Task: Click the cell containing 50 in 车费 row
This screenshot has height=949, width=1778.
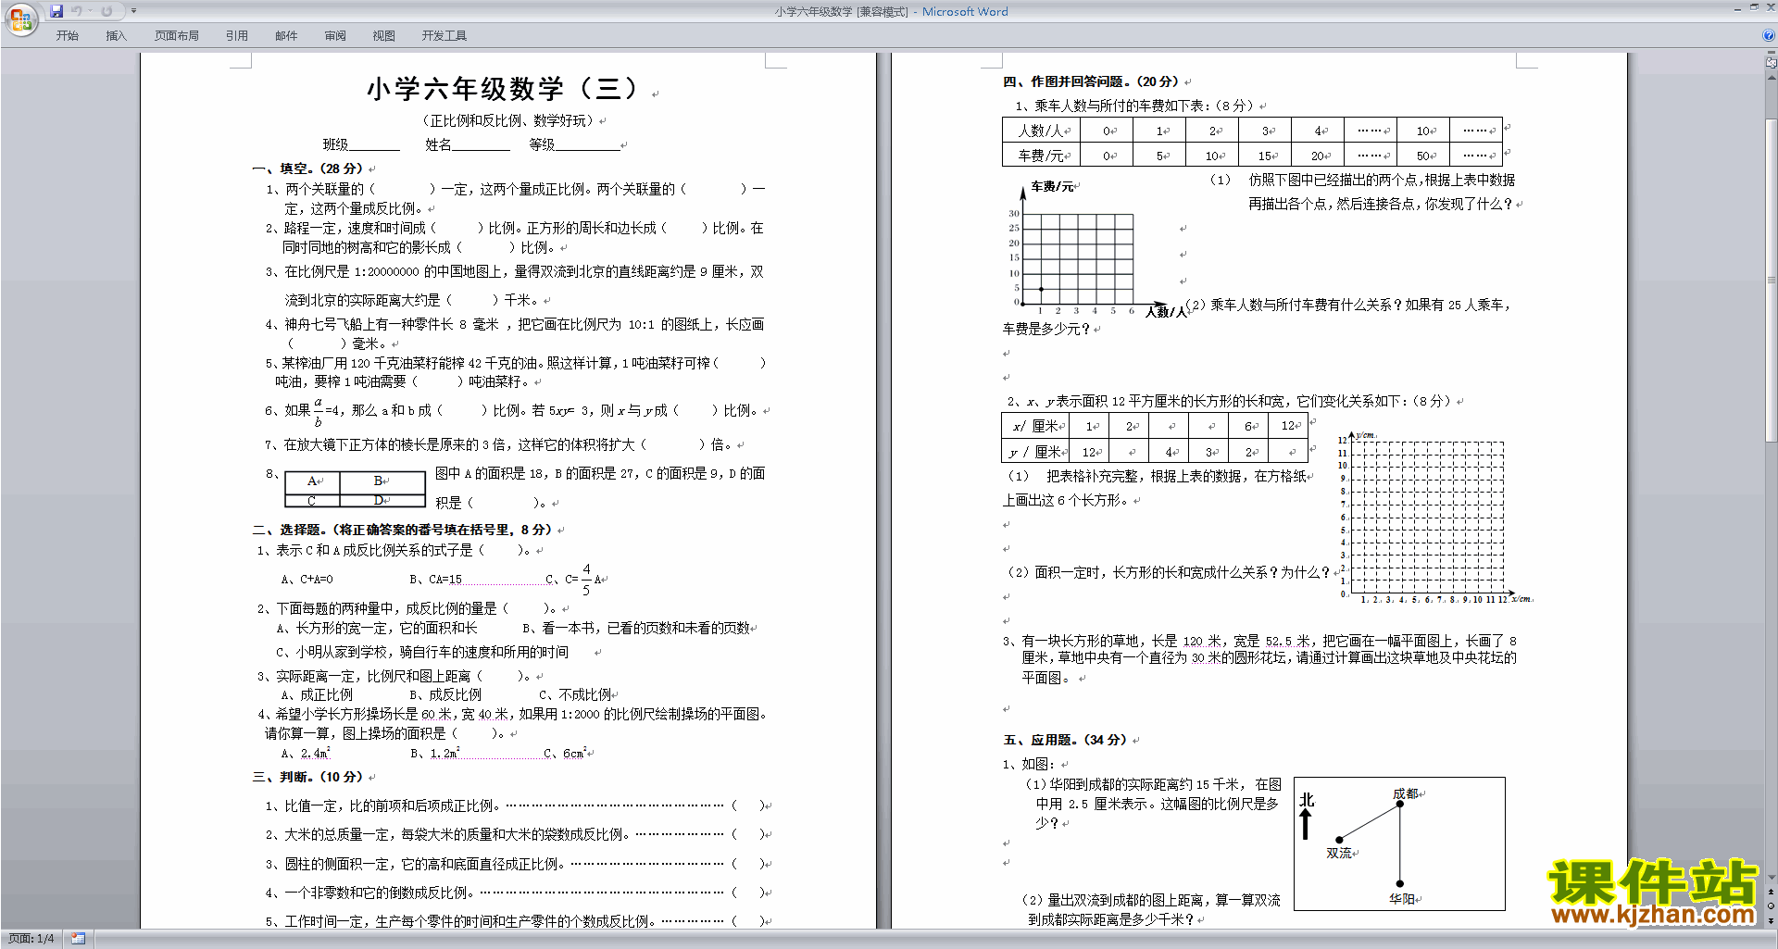Action: 1423,156
